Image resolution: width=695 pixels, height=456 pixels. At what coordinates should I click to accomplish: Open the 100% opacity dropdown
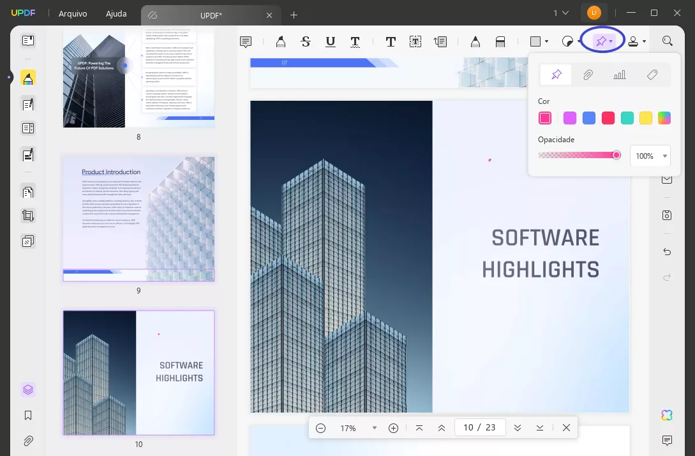650,156
